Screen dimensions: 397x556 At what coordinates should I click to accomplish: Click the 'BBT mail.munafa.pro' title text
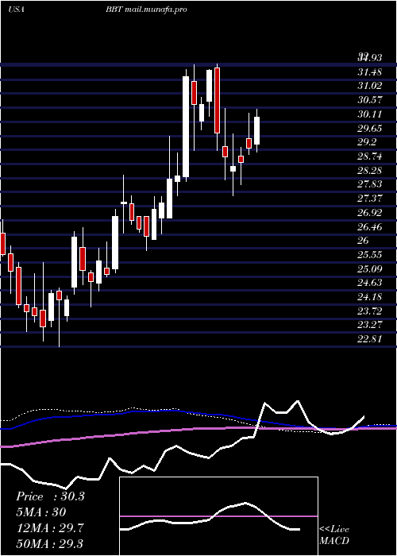[146, 10]
